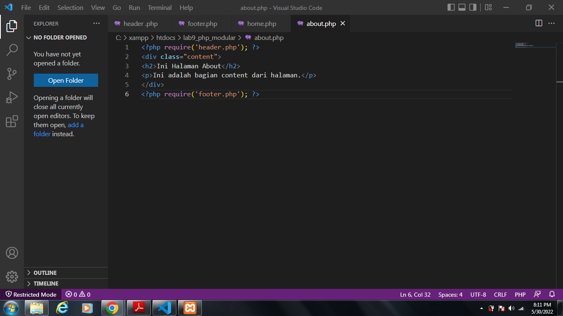The image size is (563, 316).
Task: Open the Search view in the activity bar
Action: pos(12,49)
